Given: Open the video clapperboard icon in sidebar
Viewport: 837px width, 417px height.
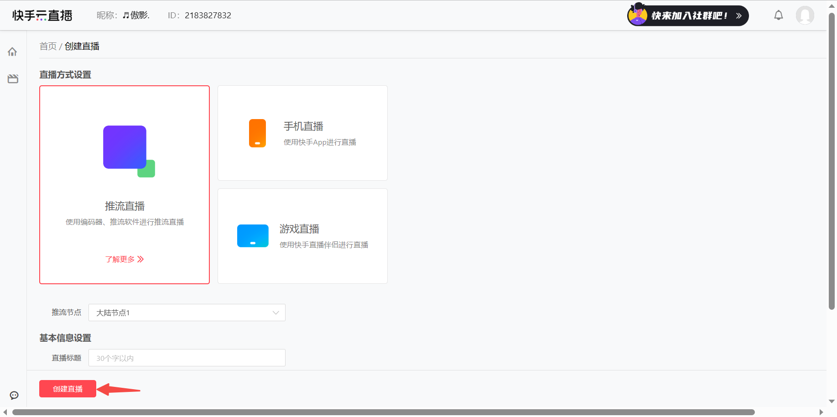Looking at the screenshot, I should tap(13, 79).
